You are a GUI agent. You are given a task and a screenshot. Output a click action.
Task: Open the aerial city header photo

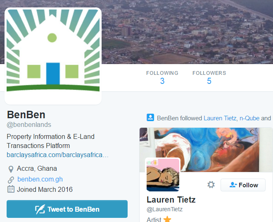pyautogui.click(x=187, y=32)
